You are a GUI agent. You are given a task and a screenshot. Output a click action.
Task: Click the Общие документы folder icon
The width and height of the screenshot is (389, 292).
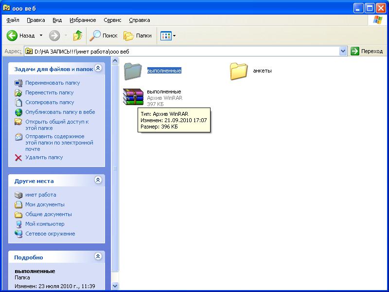(18, 214)
